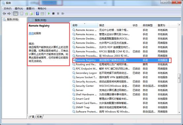The height and width of the screenshot is (125, 183).
Task: Click description 允许为 RDP 连接重定向打...
Action: 114,47
